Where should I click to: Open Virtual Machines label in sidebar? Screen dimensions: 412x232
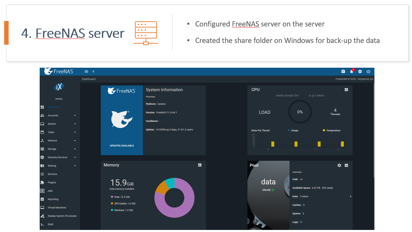point(57,208)
